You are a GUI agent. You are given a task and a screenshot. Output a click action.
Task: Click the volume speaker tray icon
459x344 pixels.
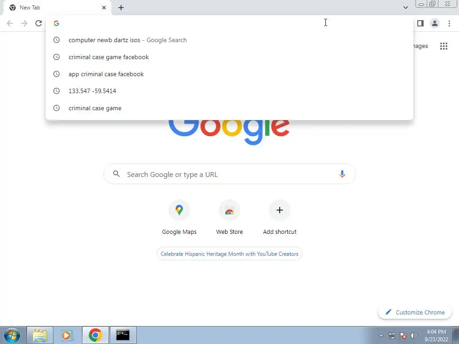tap(414, 335)
